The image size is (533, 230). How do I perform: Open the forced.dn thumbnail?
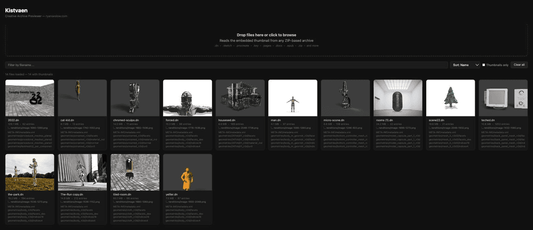(187, 98)
